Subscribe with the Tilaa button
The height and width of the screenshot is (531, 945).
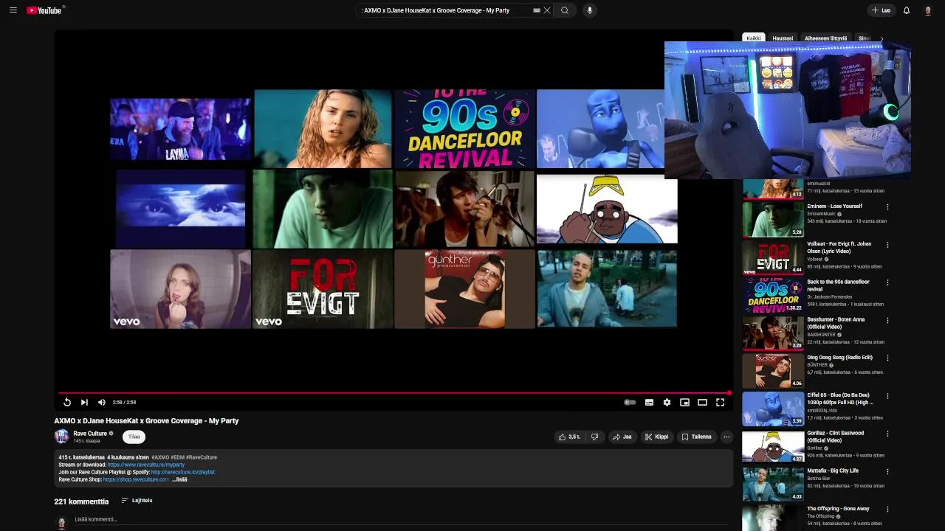click(x=134, y=437)
